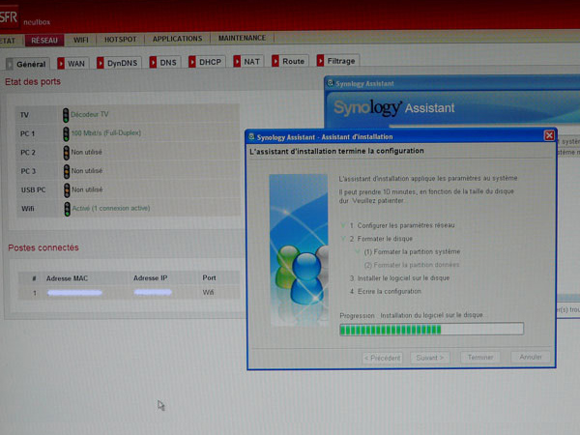
Task: Select the Général sub-tab
Action: [28, 64]
